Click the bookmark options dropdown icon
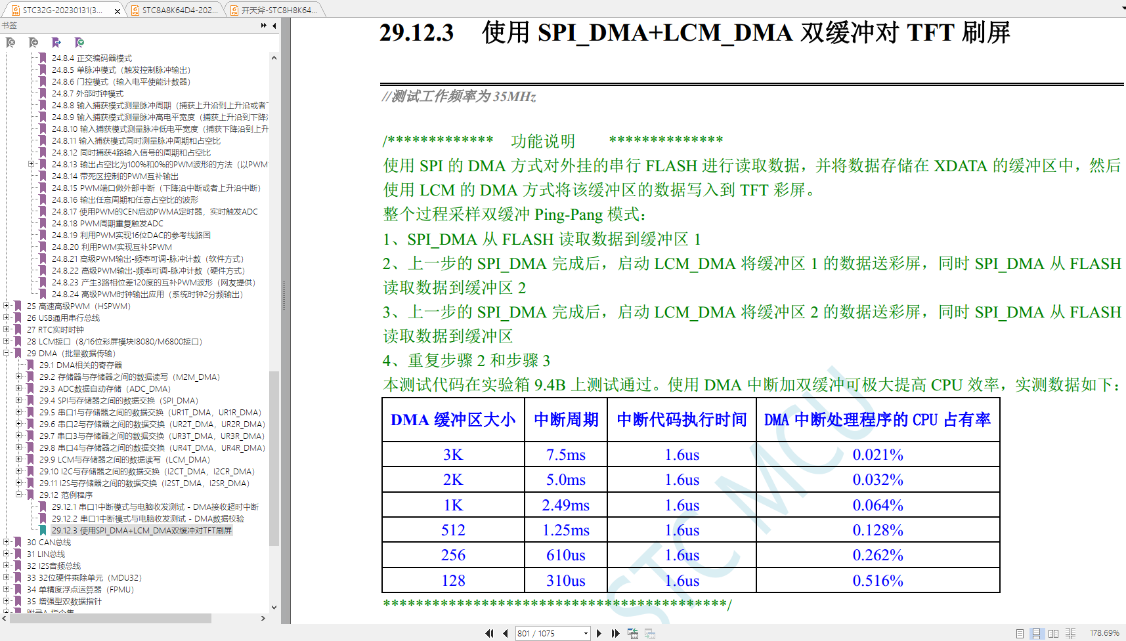This screenshot has height=641, width=1126. pyautogui.click(x=79, y=43)
